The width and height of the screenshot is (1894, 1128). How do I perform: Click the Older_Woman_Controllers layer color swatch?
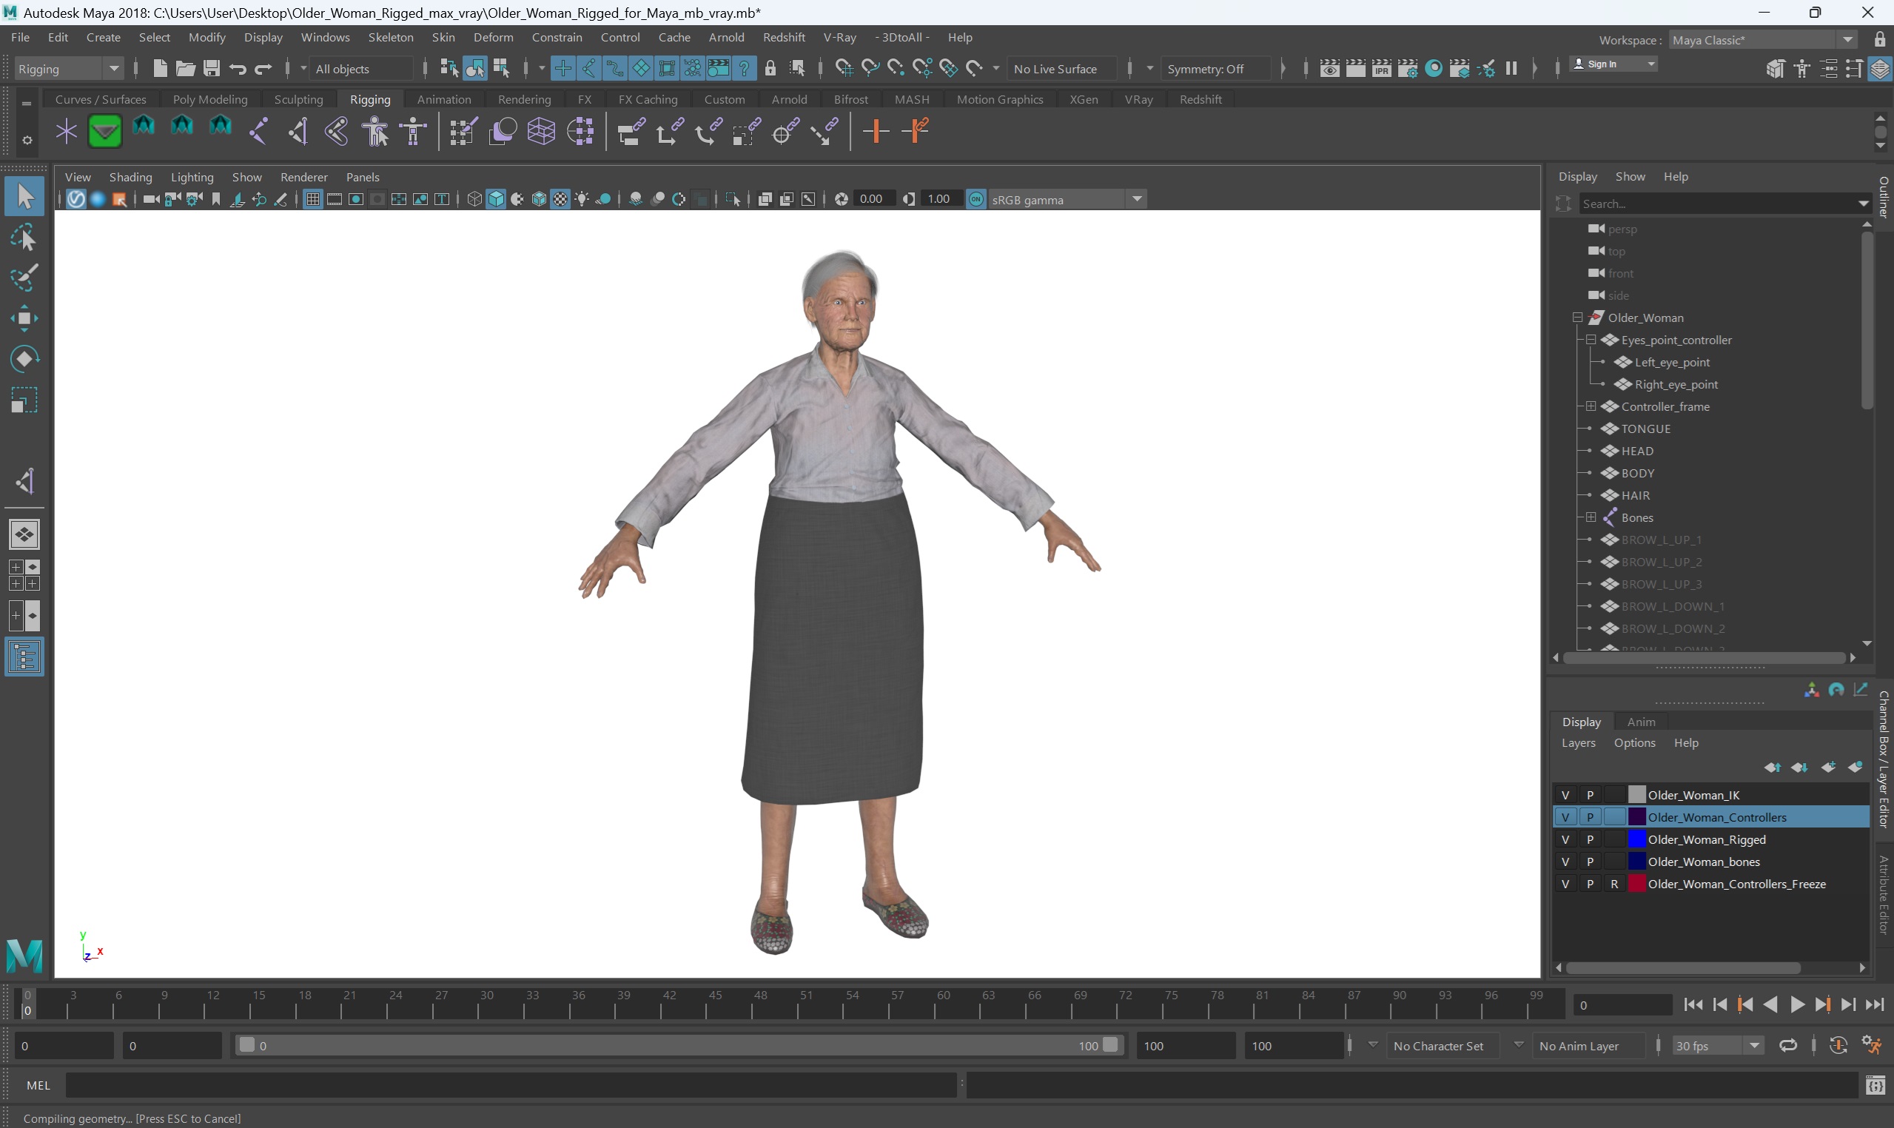(1636, 817)
